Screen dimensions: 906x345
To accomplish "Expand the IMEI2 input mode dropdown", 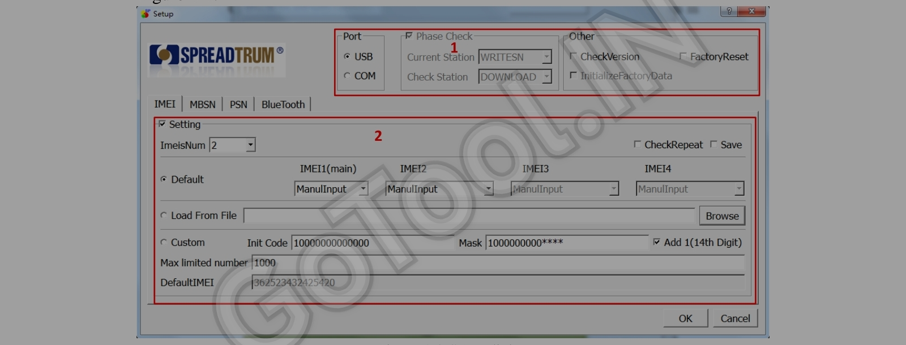I will coord(488,189).
